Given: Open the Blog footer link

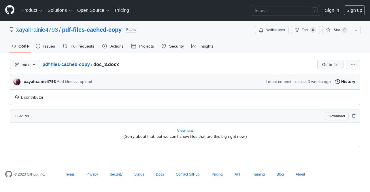Looking at the screenshot, I should point(280,174).
